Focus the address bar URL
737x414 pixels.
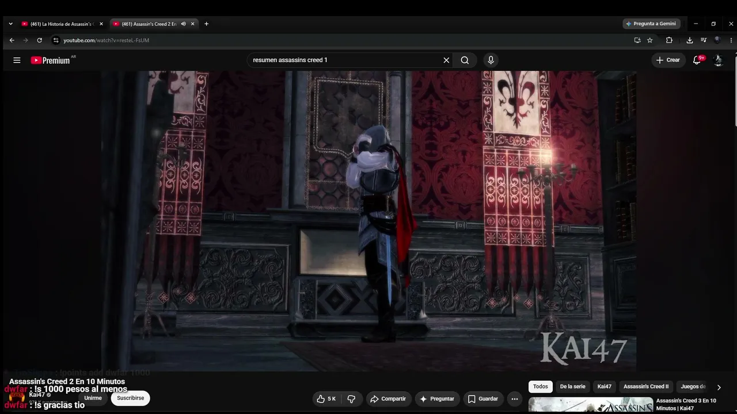tap(106, 40)
